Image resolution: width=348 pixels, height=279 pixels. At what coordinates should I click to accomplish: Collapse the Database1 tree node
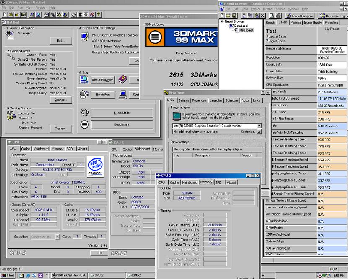pos(227,26)
